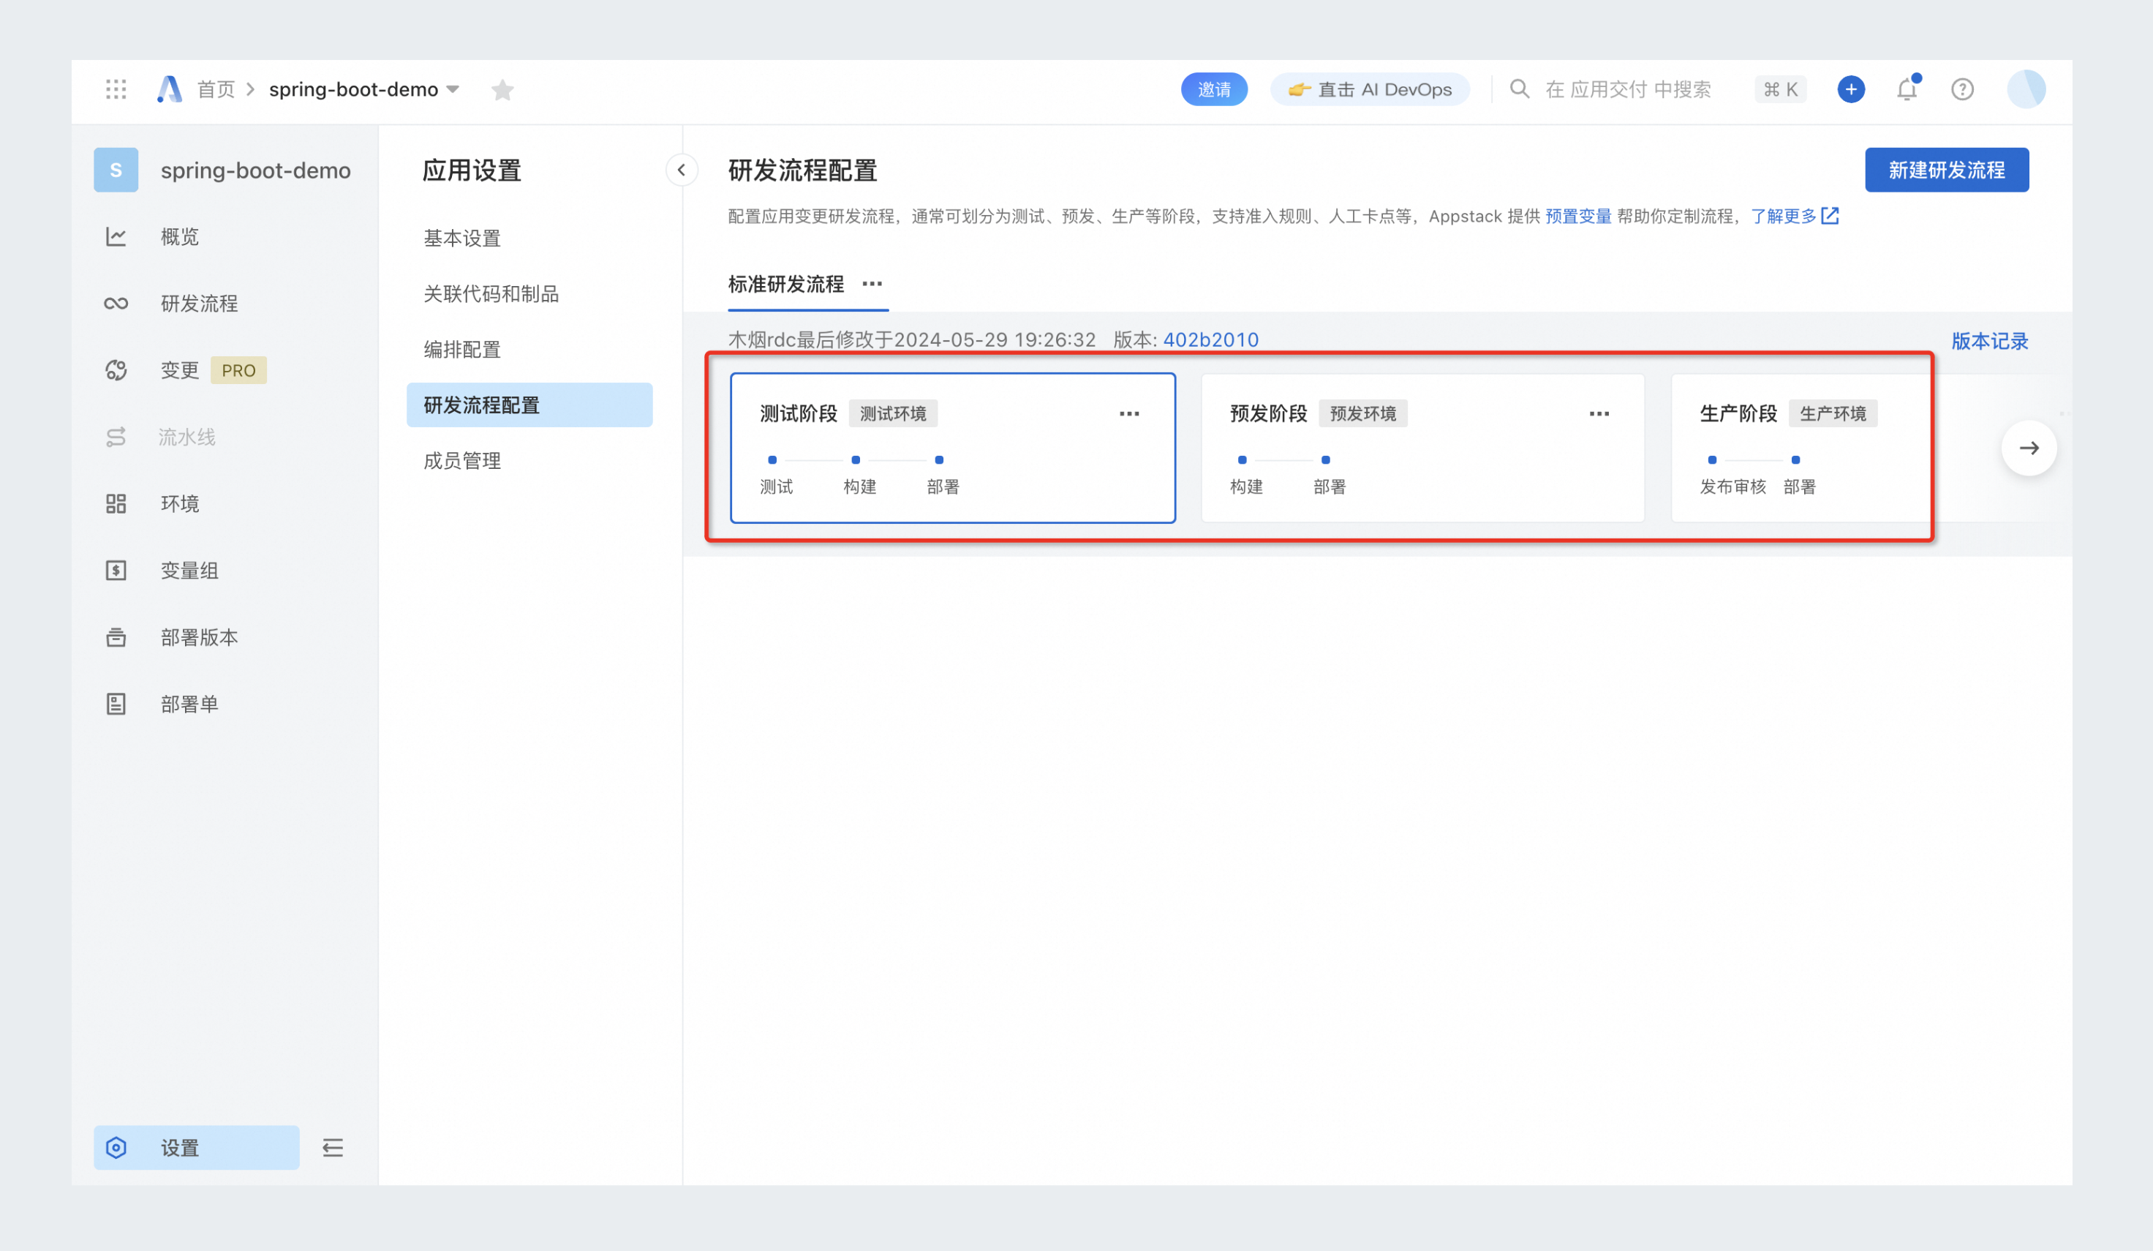Viewport: 2153px width, 1251px height.
Task: Click the 生产环境 tag
Action: pos(1833,413)
